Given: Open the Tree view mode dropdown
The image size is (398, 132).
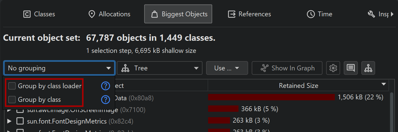Looking at the screenshot, I should (x=160, y=68).
